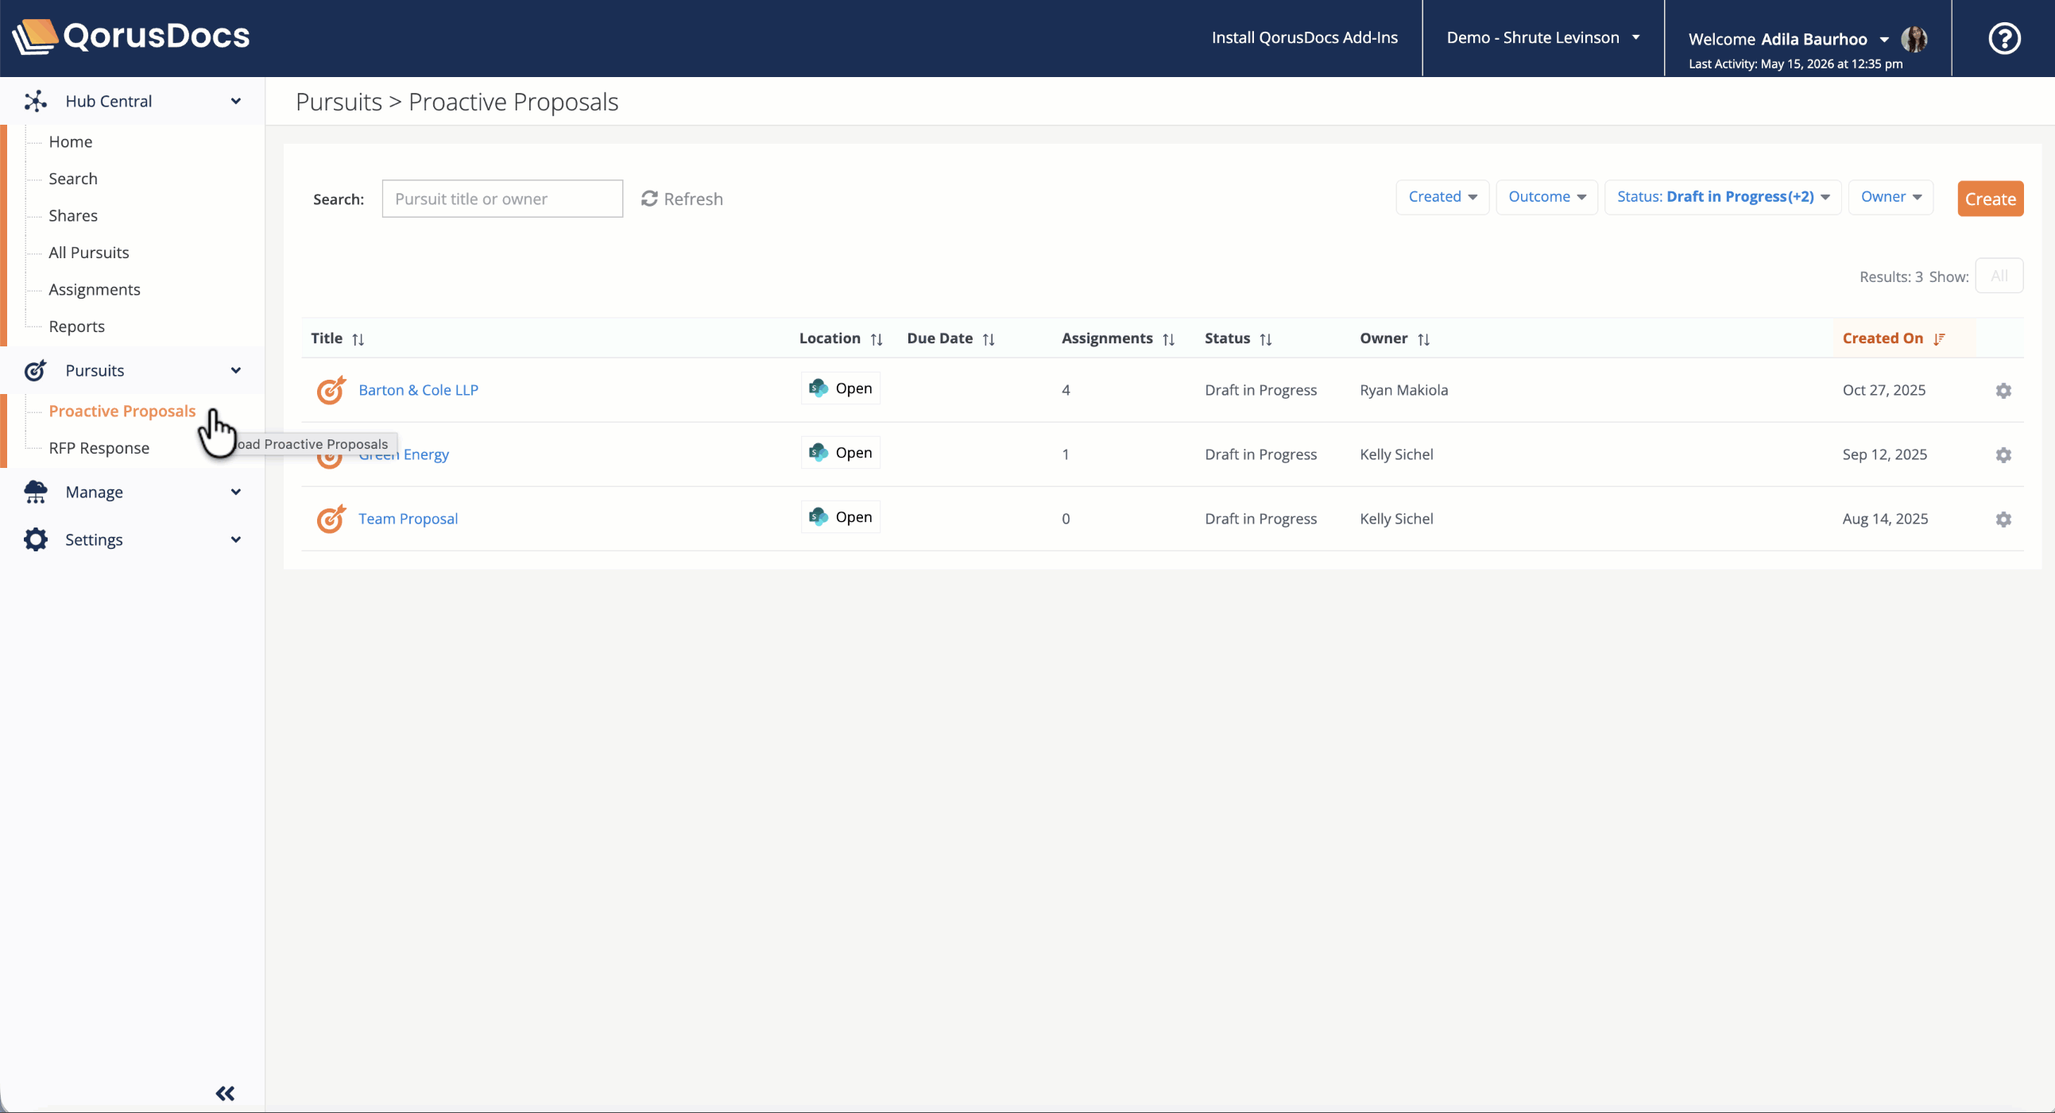Screen dimensions: 2055x1113
Task: Open the gear menu for Team Proposal row
Action: pos(2003,520)
